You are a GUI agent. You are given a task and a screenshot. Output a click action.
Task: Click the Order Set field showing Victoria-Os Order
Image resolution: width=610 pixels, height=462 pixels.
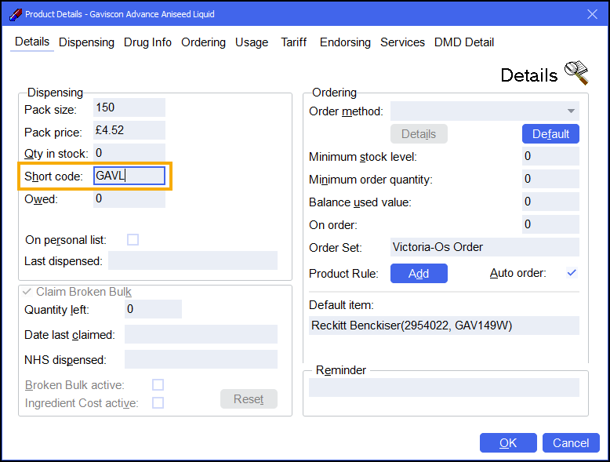(485, 247)
